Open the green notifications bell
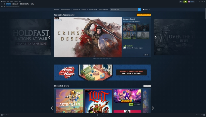 [185, 2]
